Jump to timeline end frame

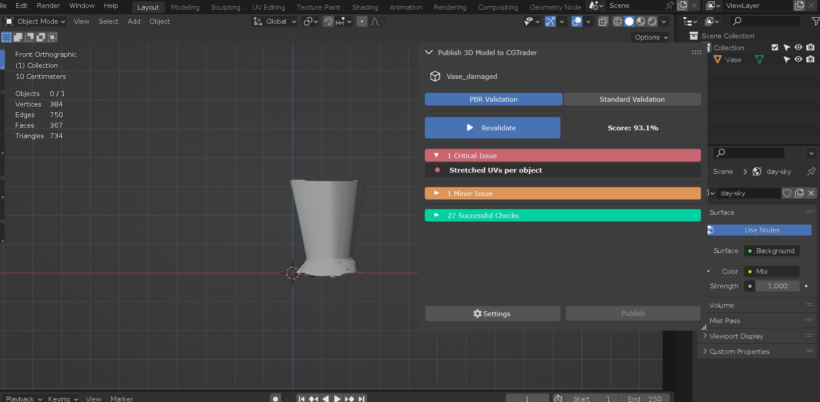click(x=362, y=398)
